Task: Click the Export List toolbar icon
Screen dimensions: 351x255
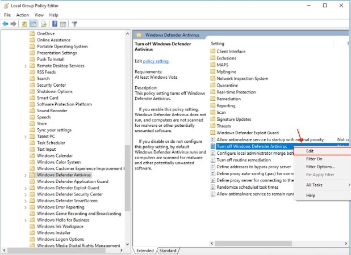Action: tap(44, 24)
